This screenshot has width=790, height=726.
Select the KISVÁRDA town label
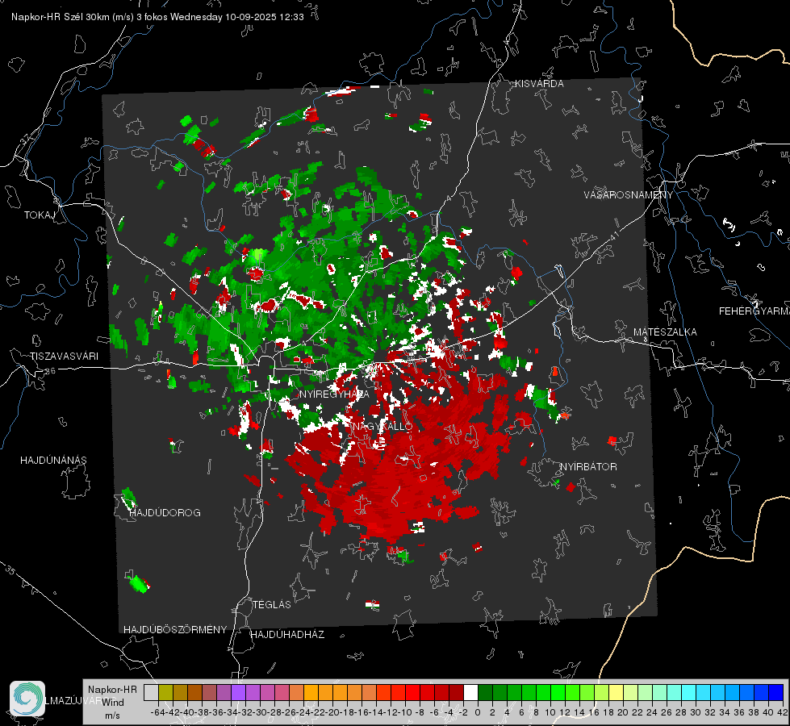pos(538,84)
